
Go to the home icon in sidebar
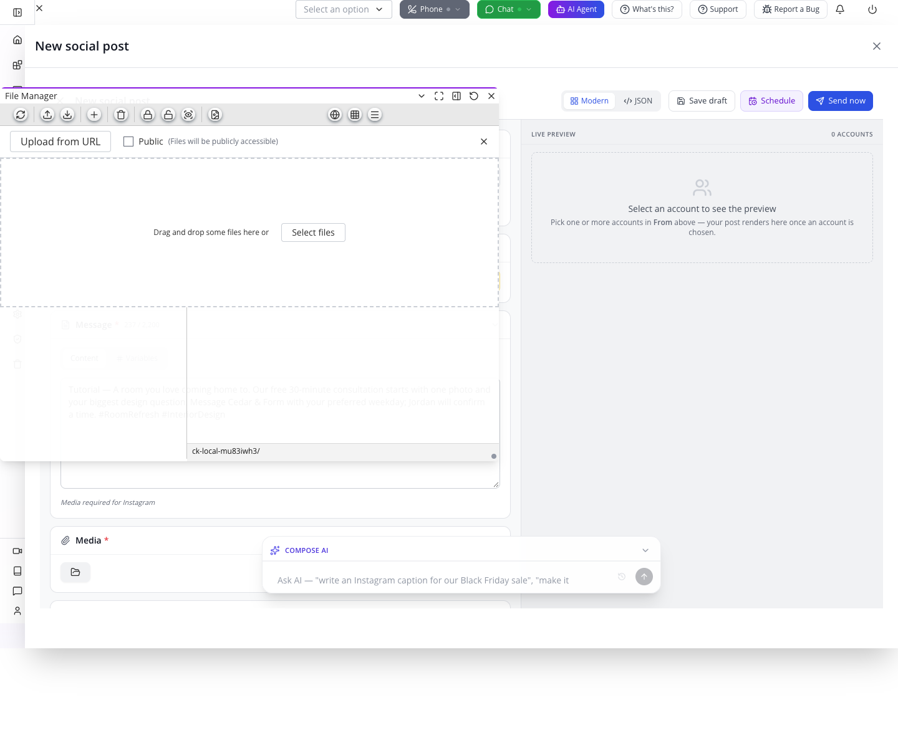[x=17, y=40]
